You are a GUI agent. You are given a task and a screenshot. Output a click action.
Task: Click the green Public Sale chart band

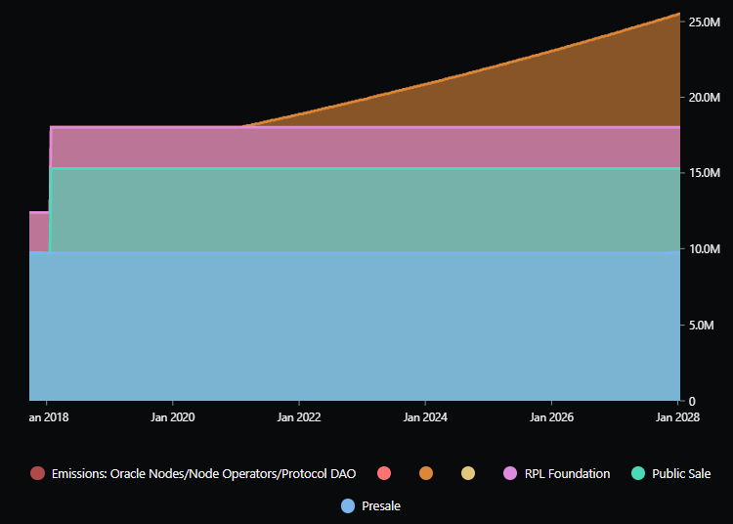[362, 209]
